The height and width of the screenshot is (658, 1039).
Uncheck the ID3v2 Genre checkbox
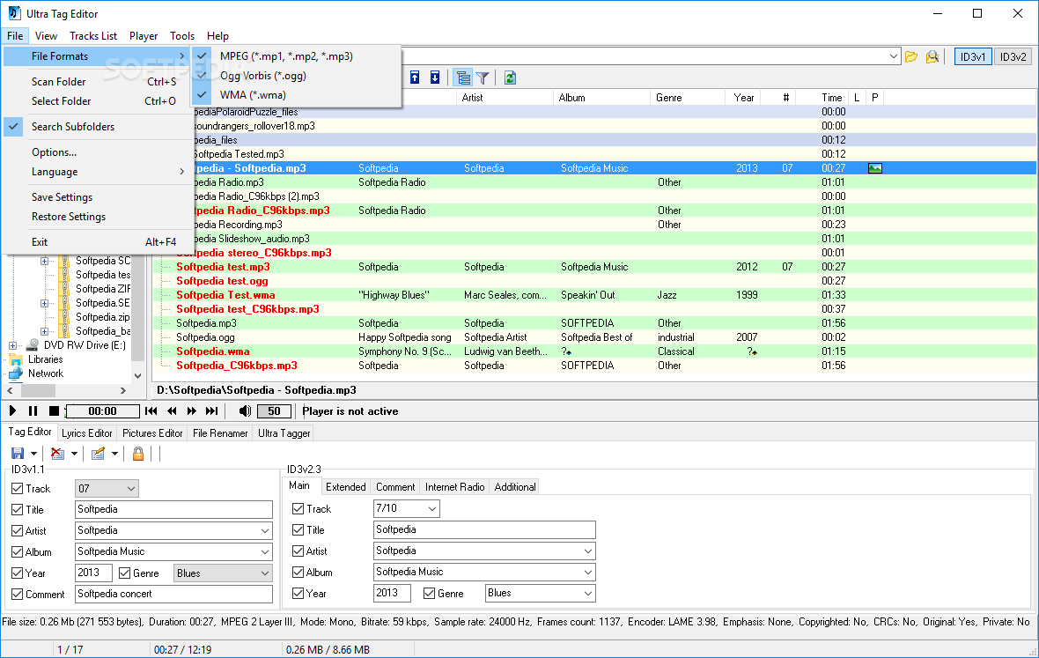(430, 593)
